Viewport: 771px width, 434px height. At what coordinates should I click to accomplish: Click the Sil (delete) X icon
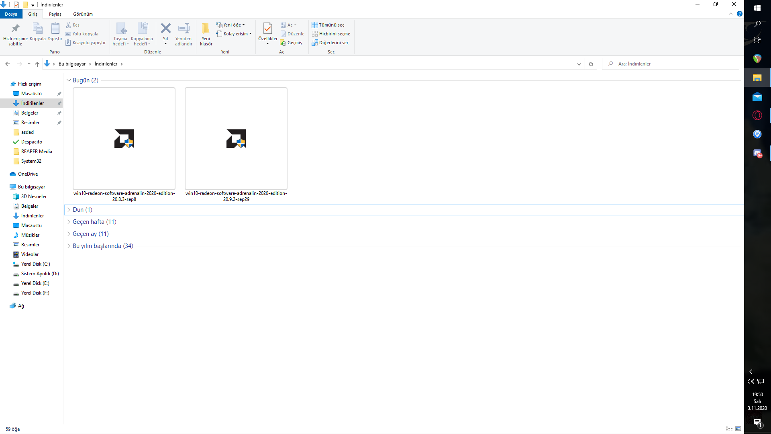pos(165,29)
